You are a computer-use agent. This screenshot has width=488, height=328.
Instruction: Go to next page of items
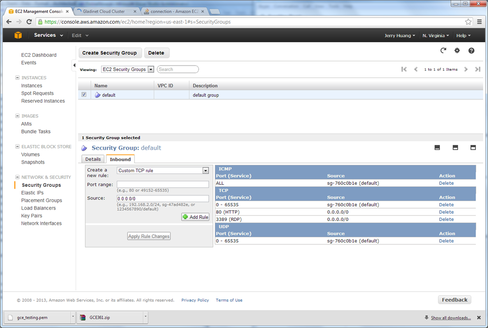pos(466,69)
